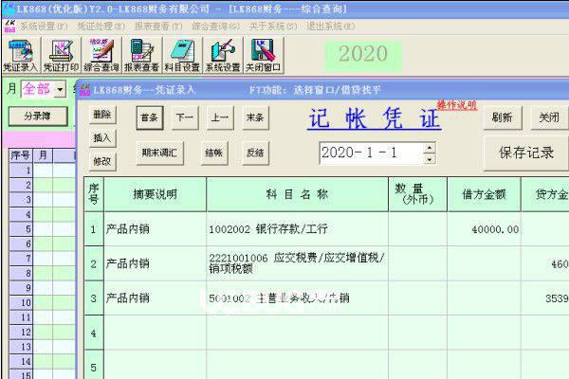569x379 pixels.
Task: Click row 1 in background 综合查询 list
Action: pyautogui.click(x=21, y=171)
